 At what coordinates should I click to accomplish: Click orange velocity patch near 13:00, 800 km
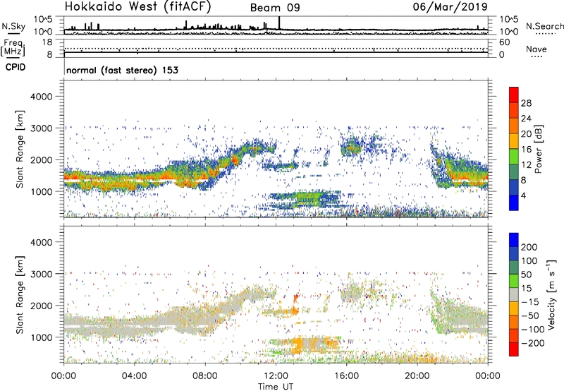[298, 345]
